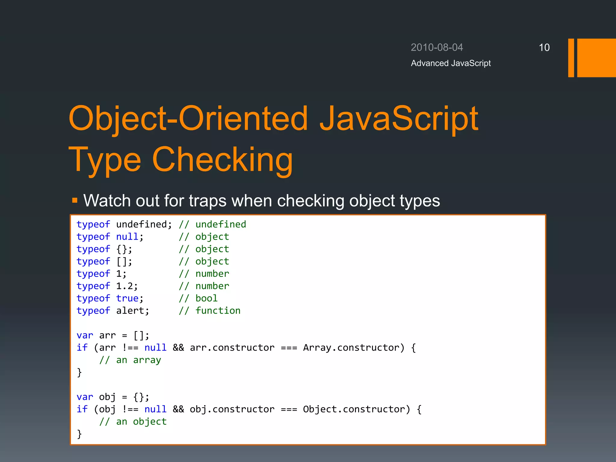Click the 'typeof alert;' code line
Viewport: 616px width, 462px height.
(x=113, y=311)
